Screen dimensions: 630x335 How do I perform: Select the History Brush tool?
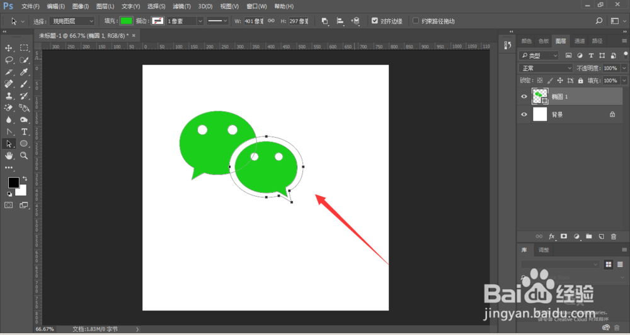[24, 96]
